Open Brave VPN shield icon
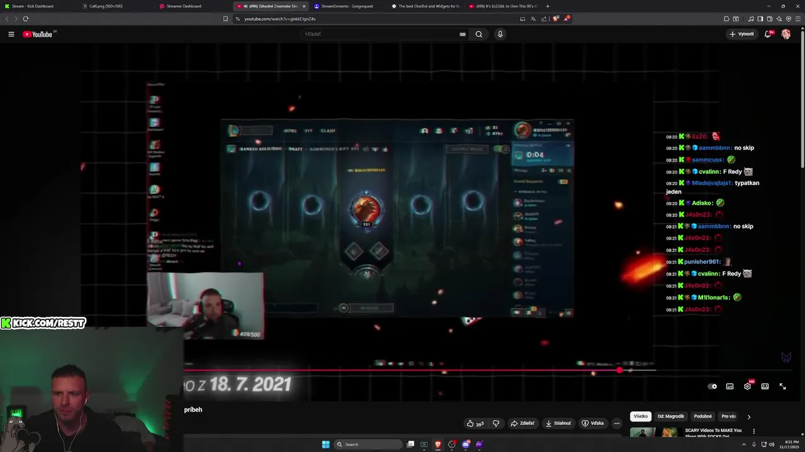 tap(789, 19)
